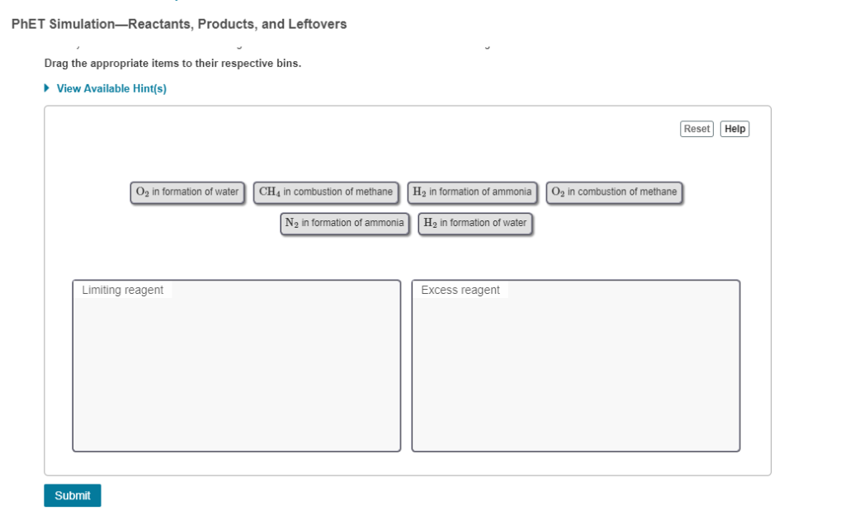
Task: Select the "H2 in formation of water" chip
Action: 475,223
